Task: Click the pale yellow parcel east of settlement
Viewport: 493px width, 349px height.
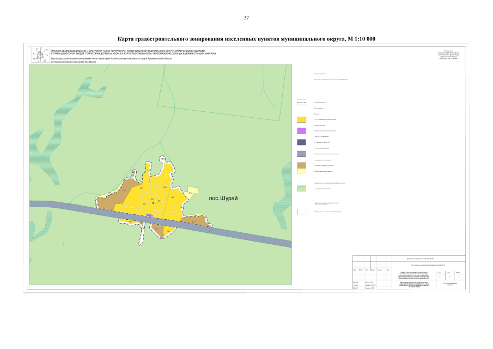Action: 193,190
